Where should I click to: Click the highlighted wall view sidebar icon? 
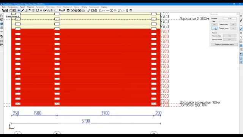click(x=2, y=24)
